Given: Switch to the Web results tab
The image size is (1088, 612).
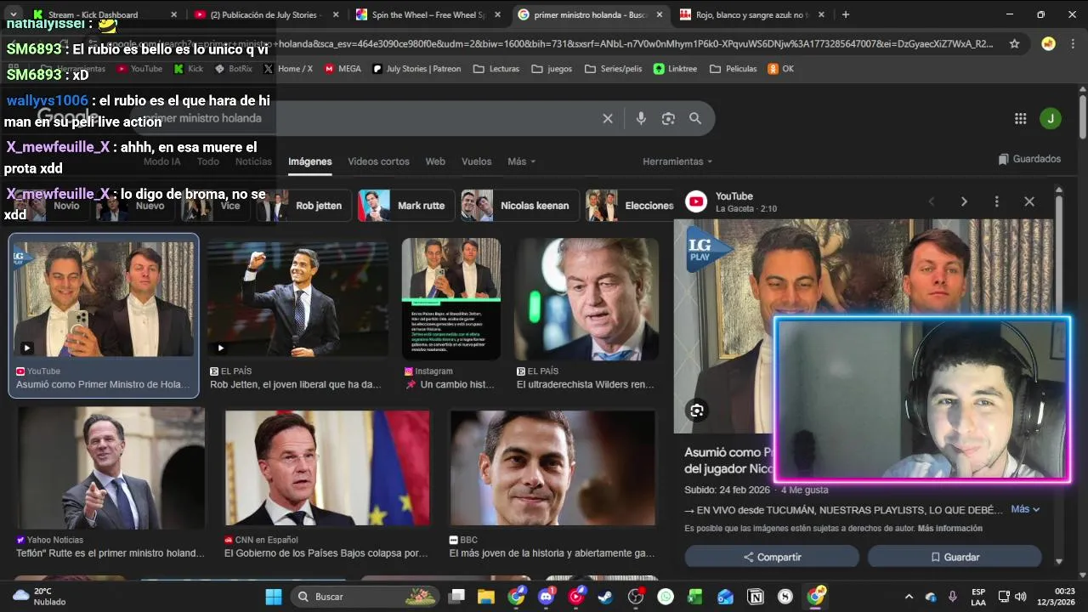Looking at the screenshot, I should click(x=435, y=161).
